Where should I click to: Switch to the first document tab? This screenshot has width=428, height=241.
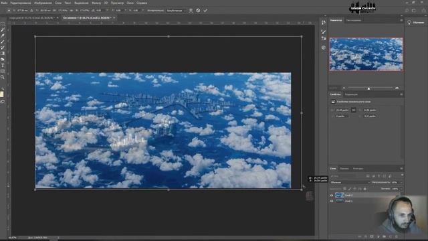tap(31, 18)
